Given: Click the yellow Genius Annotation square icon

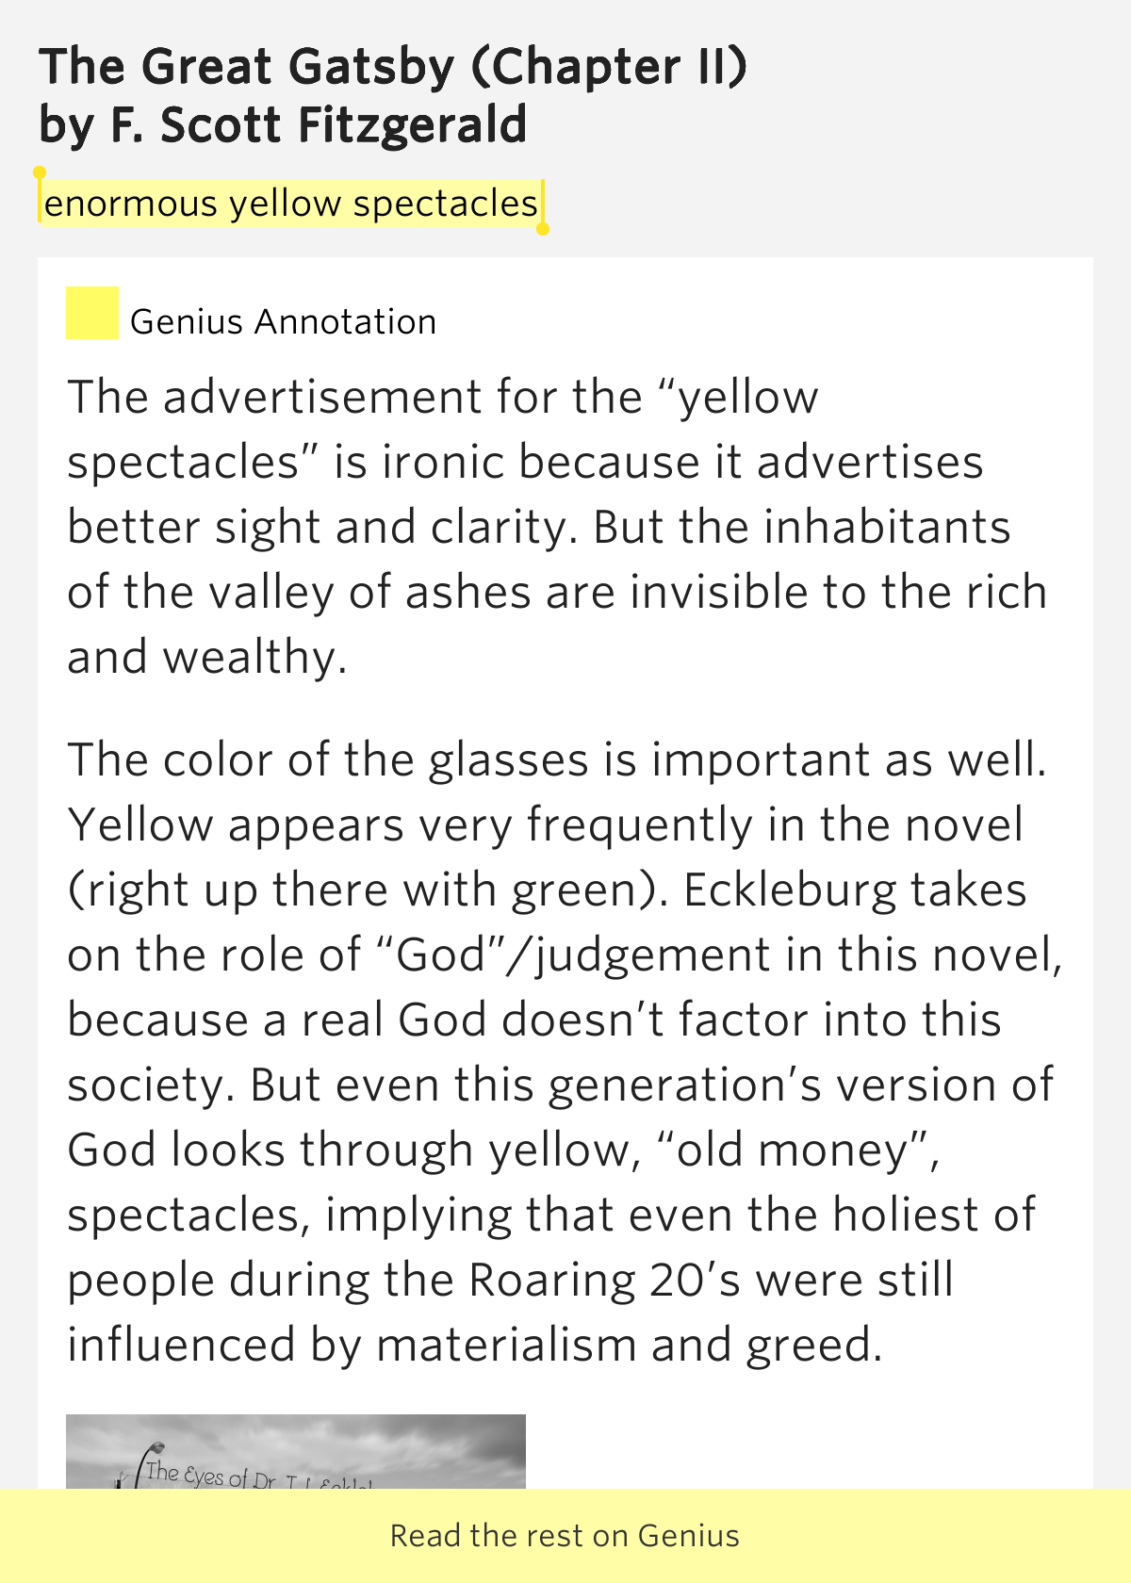Looking at the screenshot, I should [92, 313].
